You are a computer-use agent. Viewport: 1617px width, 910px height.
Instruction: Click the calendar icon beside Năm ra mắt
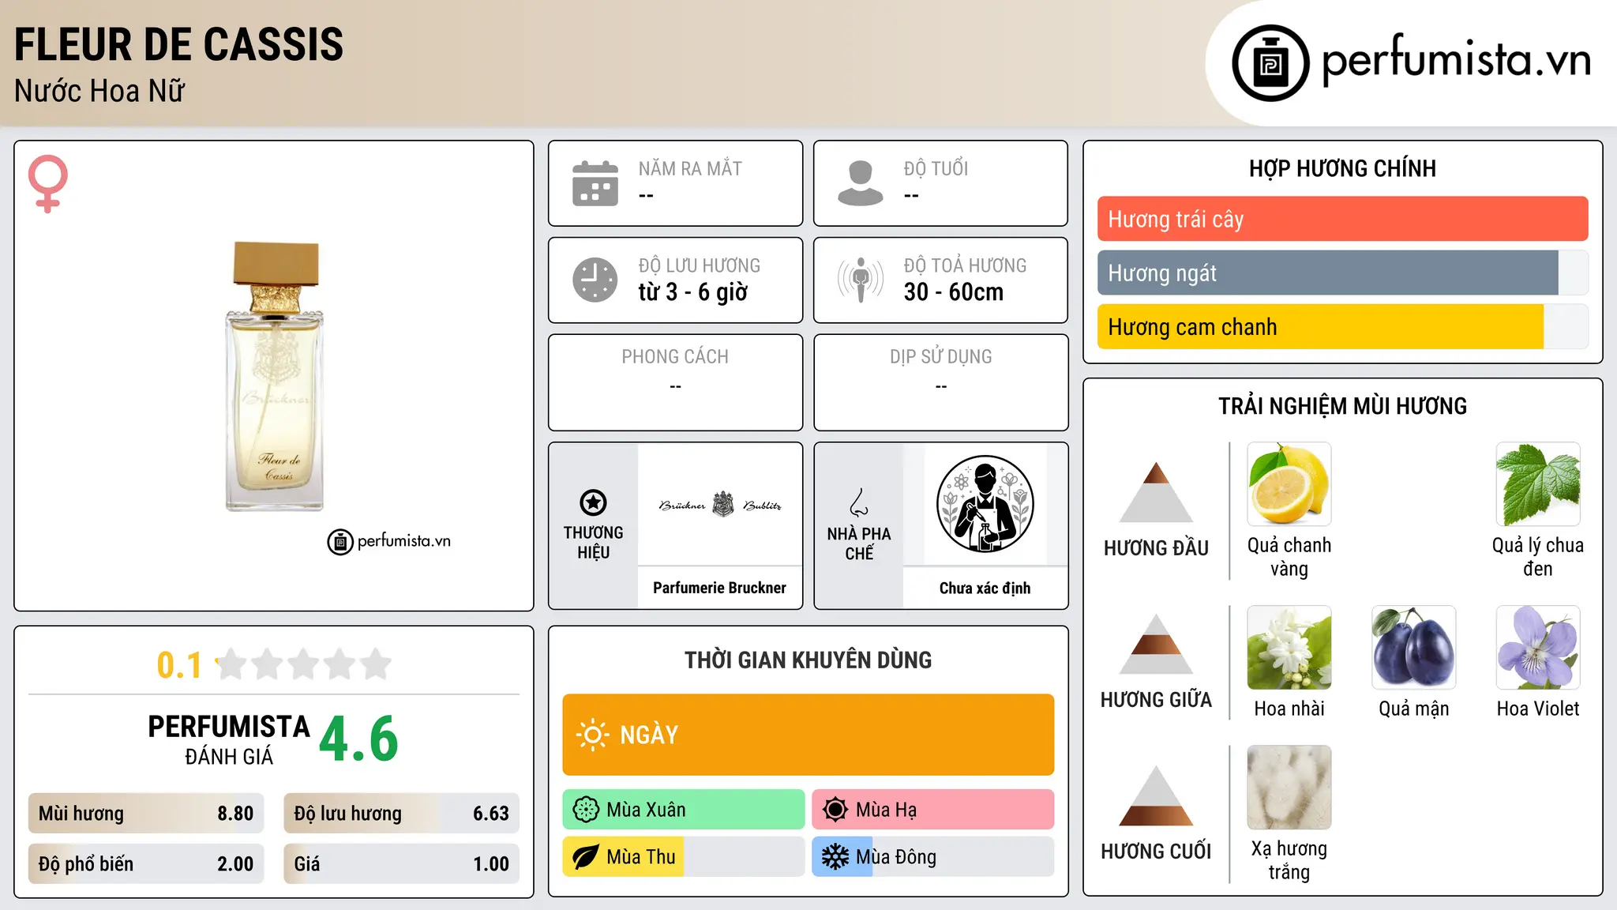[595, 183]
